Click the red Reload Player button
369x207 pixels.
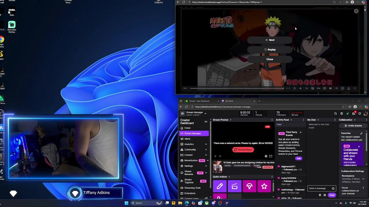[243, 149]
